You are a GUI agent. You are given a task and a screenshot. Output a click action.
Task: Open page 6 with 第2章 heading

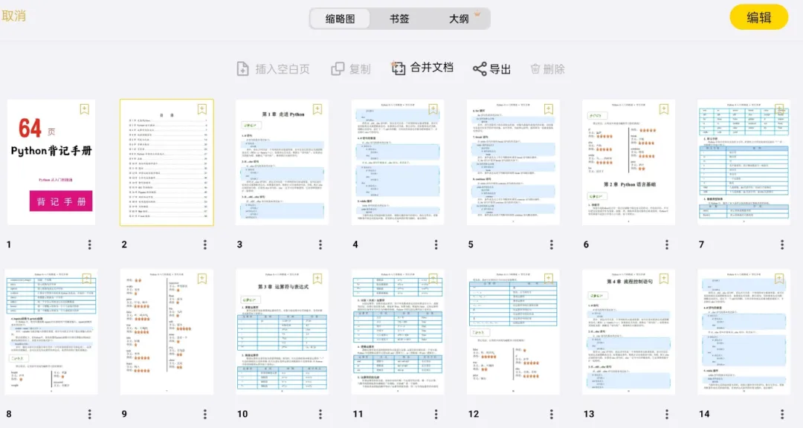pyautogui.click(x=628, y=162)
